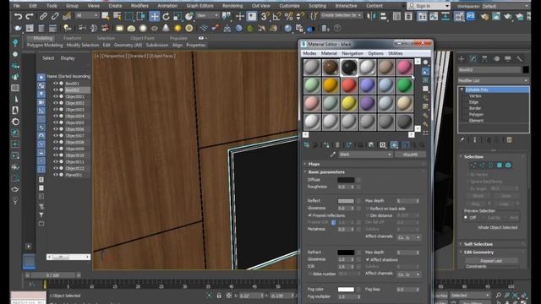The image size is (541, 304).
Task: Click Show Shaded Material in Viewport icon
Action: (x=394, y=145)
